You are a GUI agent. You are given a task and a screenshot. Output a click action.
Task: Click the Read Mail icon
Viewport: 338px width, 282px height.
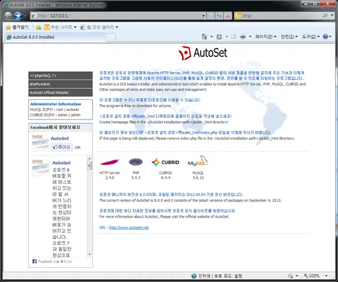233,37
